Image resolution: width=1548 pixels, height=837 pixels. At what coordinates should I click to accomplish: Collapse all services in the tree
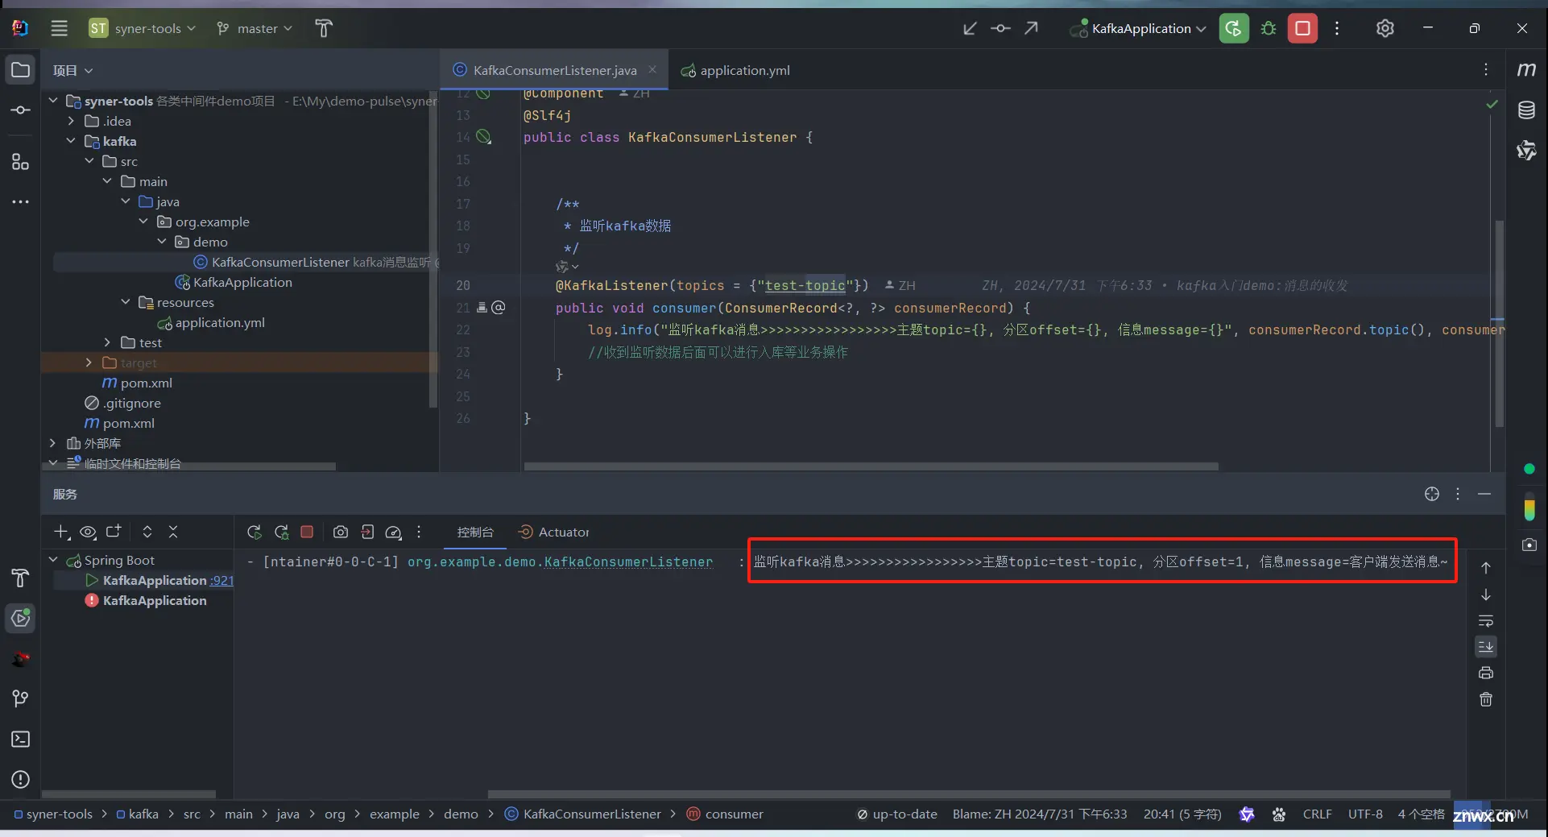pyautogui.click(x=173, y=532)
